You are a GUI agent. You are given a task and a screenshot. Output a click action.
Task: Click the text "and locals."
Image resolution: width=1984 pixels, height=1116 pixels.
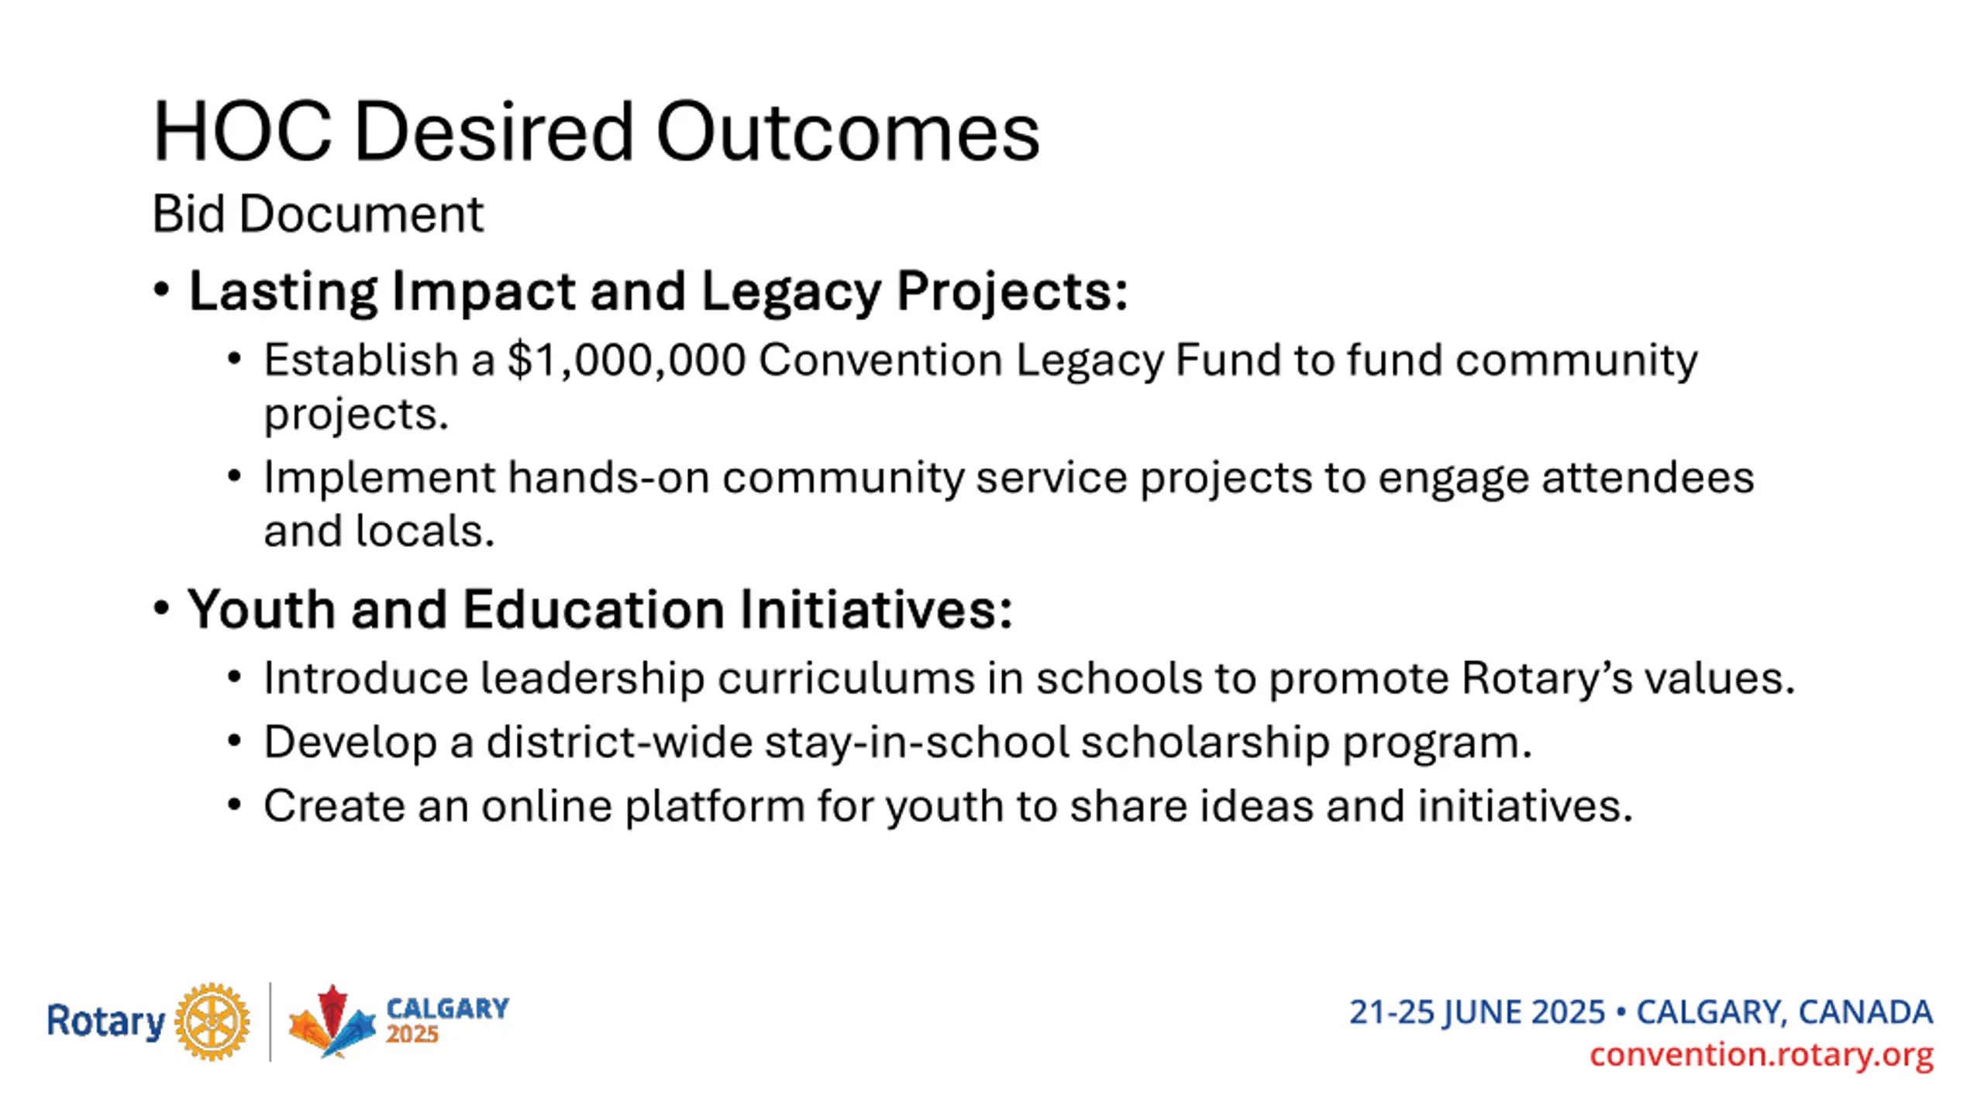379,532
